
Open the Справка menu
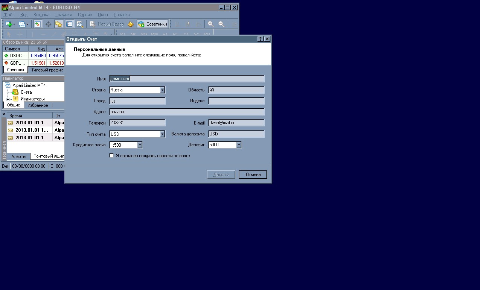(x=122, y=15)
